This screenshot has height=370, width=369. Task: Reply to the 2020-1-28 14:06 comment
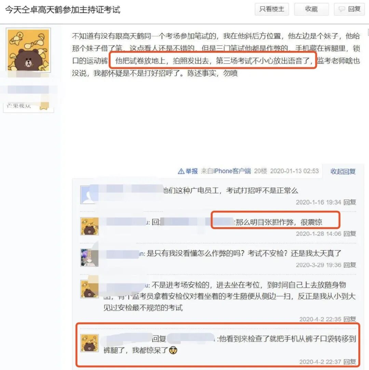[350, 234]
